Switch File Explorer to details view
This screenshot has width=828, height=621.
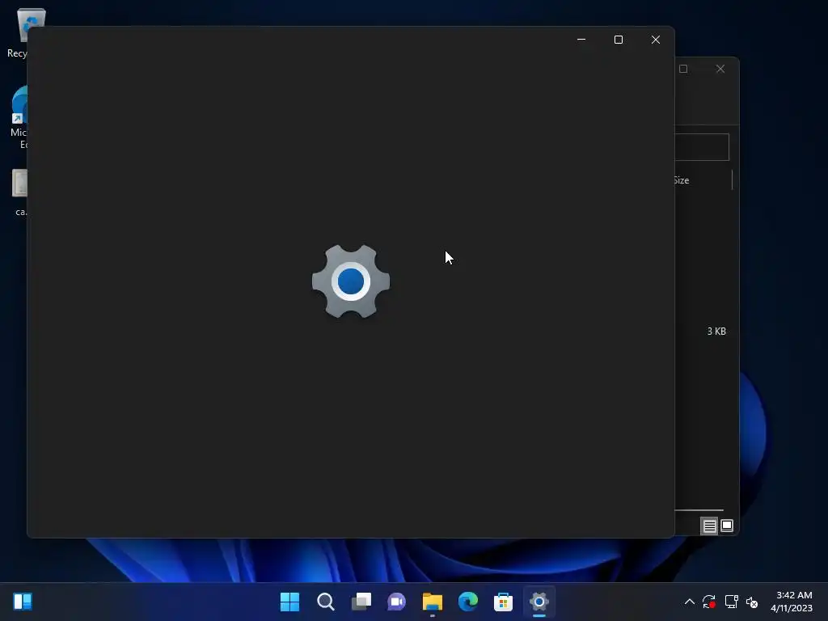click(709, 526)
